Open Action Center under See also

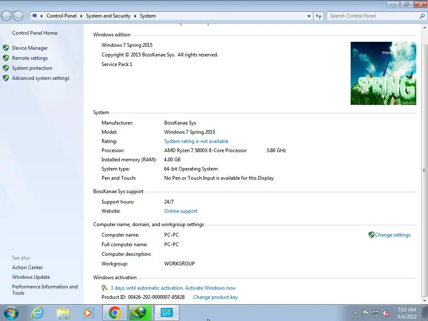(27, 267)
